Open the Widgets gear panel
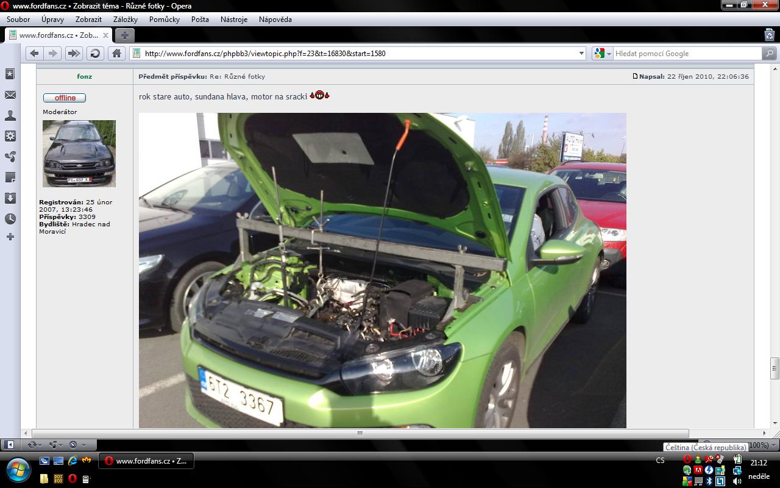This screenshot has width=780, height=488. 10,136
